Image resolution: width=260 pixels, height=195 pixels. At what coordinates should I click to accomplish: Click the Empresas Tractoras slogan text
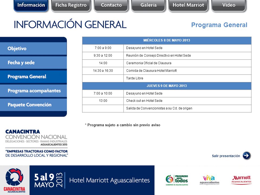pos(37,153)
